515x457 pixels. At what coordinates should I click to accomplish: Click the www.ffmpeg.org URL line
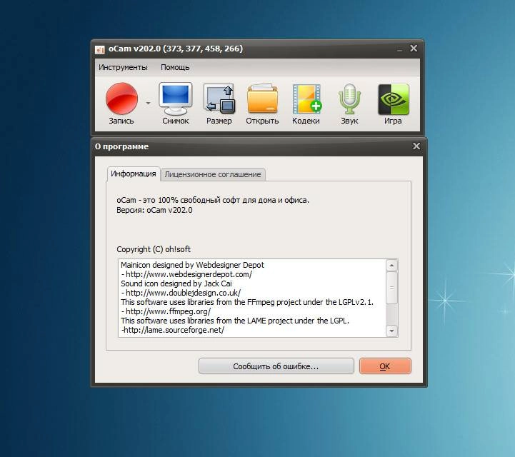click(x=166, y=311)
